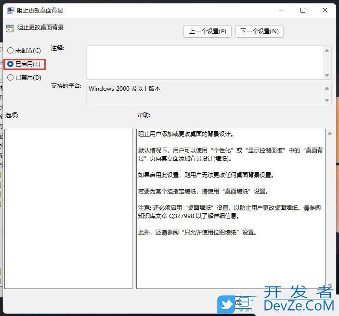Go to previous setting 上一个设置(P)
This screenshot has width=339, height=316.
pyautogui.click(x=208, y=31)
